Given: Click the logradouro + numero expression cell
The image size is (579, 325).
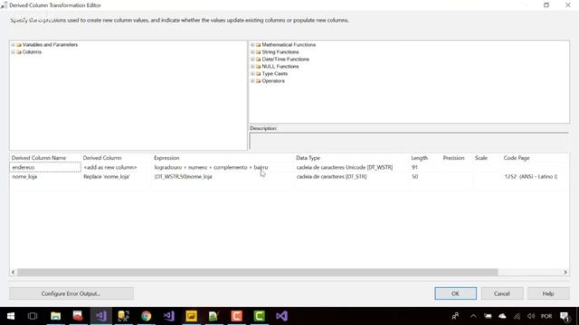Looking at the screenshot, I should click(223, 167).
